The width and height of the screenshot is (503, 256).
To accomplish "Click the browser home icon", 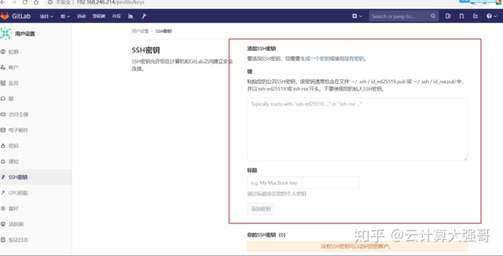I will [x=36, y=2].
